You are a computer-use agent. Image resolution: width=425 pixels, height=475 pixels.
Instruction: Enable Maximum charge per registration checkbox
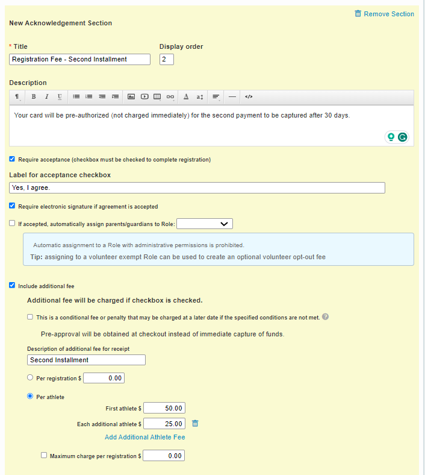(44, 455)
